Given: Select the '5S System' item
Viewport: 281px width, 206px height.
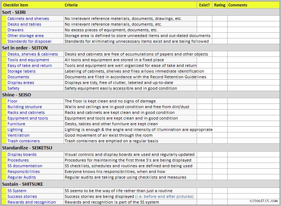Looking at the screenshot, I should click(x=17, y=191).
